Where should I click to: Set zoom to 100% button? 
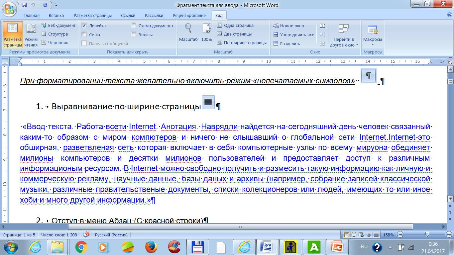click(207, 33)
